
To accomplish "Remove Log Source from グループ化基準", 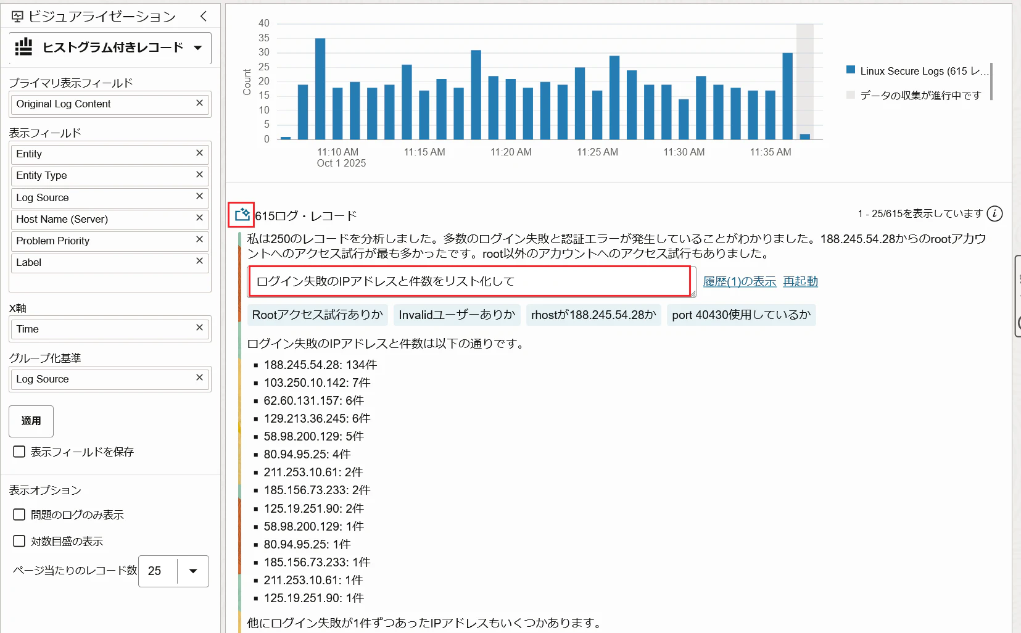I will [x=199, y=378].
